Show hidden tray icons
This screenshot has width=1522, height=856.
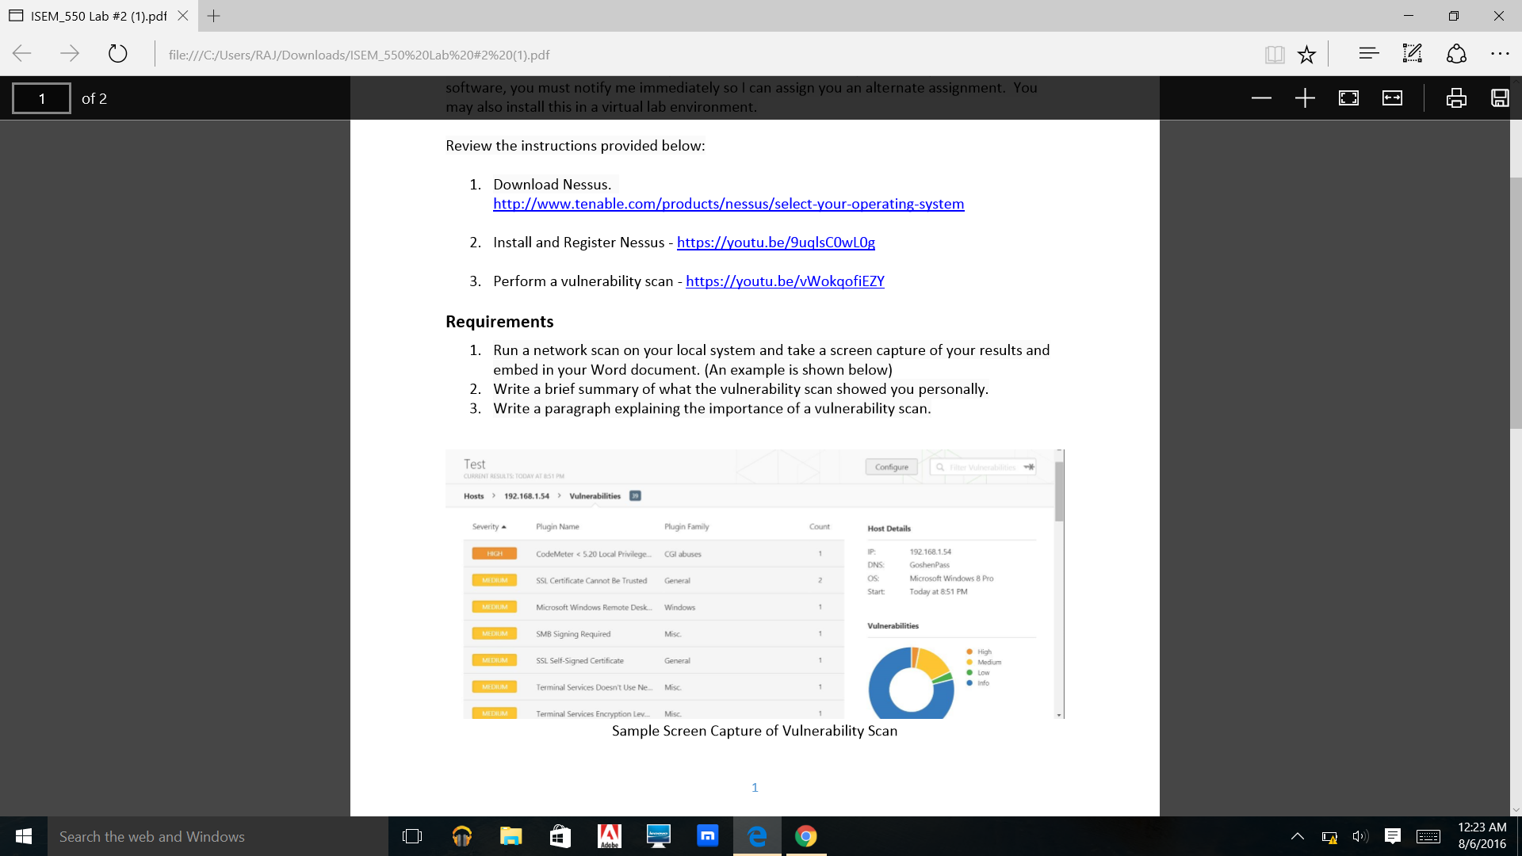(x=1298, y=836)
